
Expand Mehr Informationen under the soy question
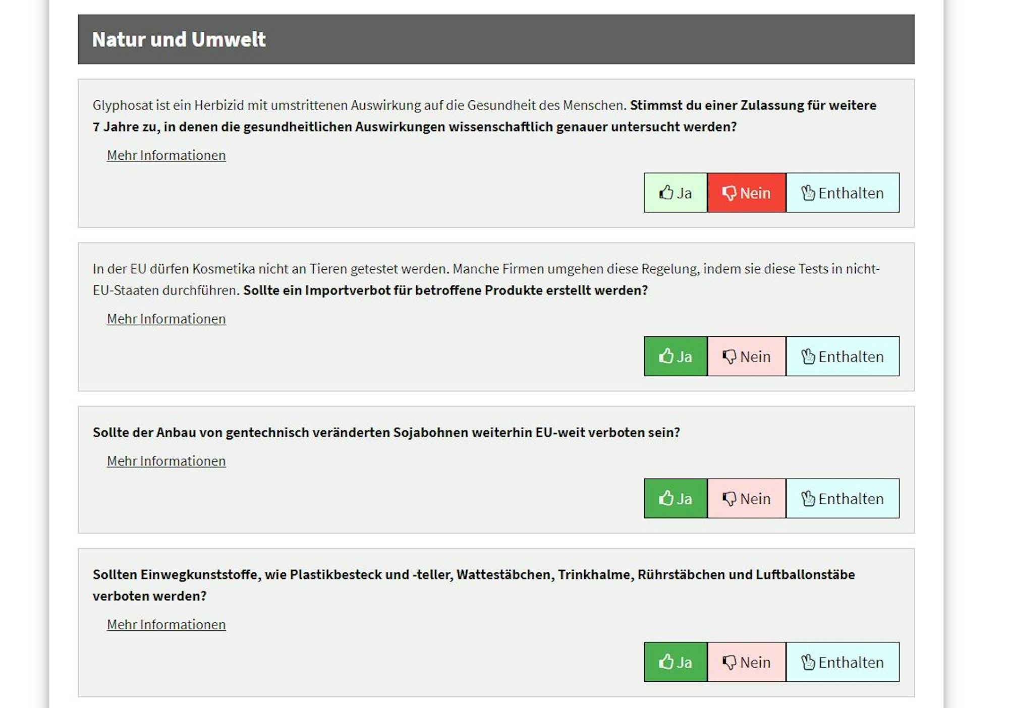[165, 461]
